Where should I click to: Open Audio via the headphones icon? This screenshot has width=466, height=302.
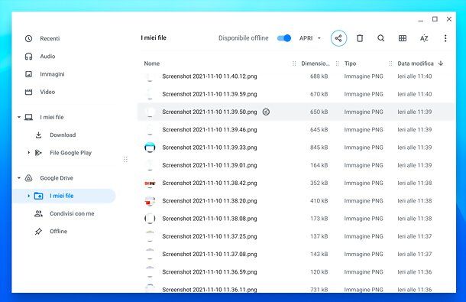click(x=28, y=57)
